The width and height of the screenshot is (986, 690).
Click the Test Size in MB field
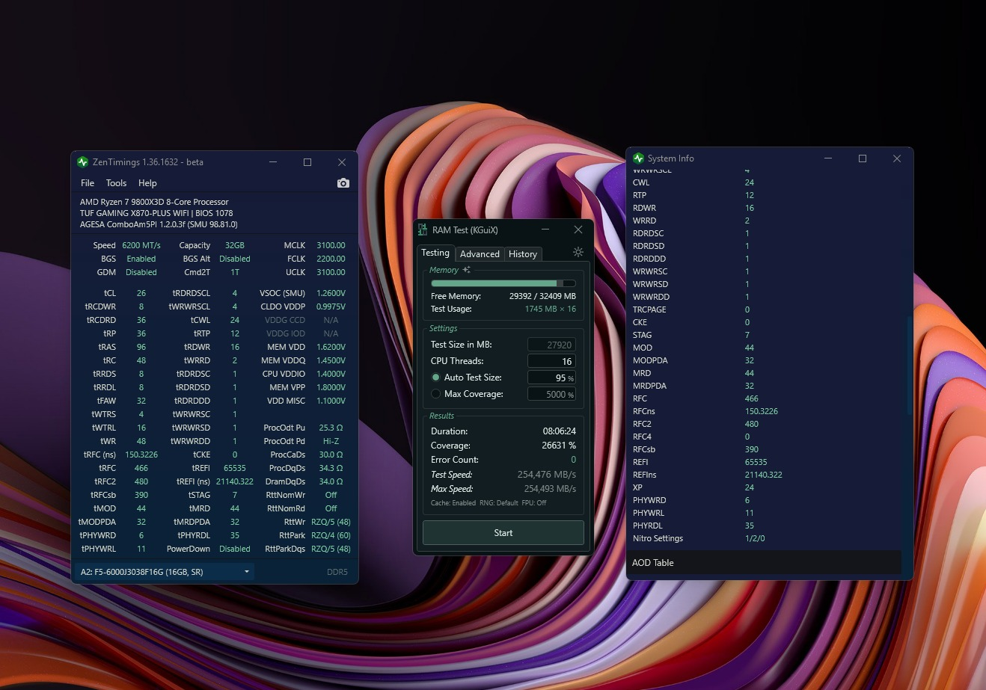point(551,345)
